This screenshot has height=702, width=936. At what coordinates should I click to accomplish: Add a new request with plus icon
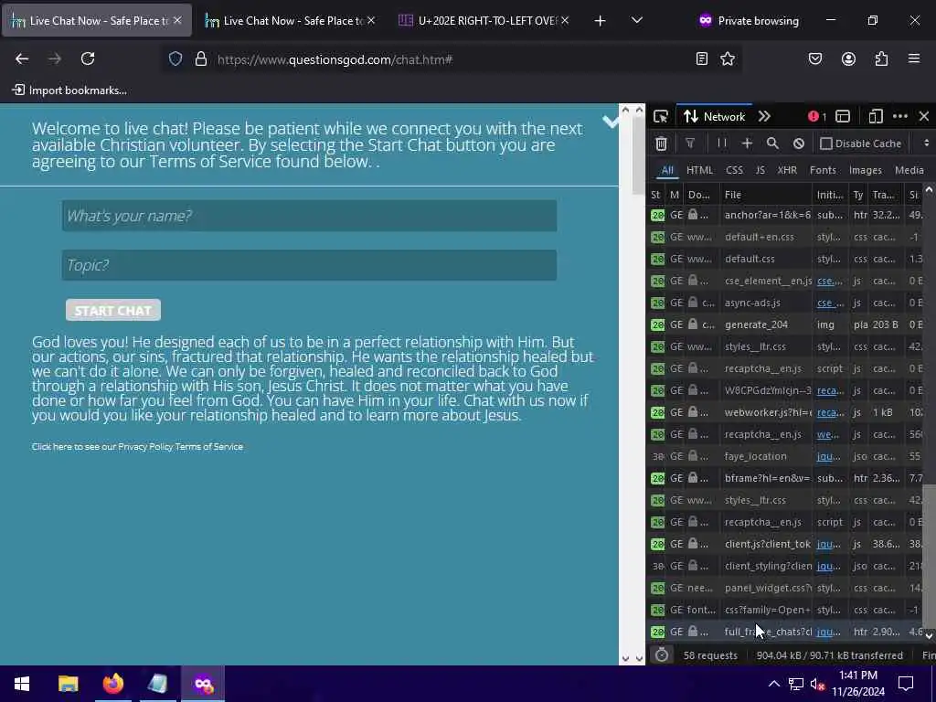click(x=747, y=144)
